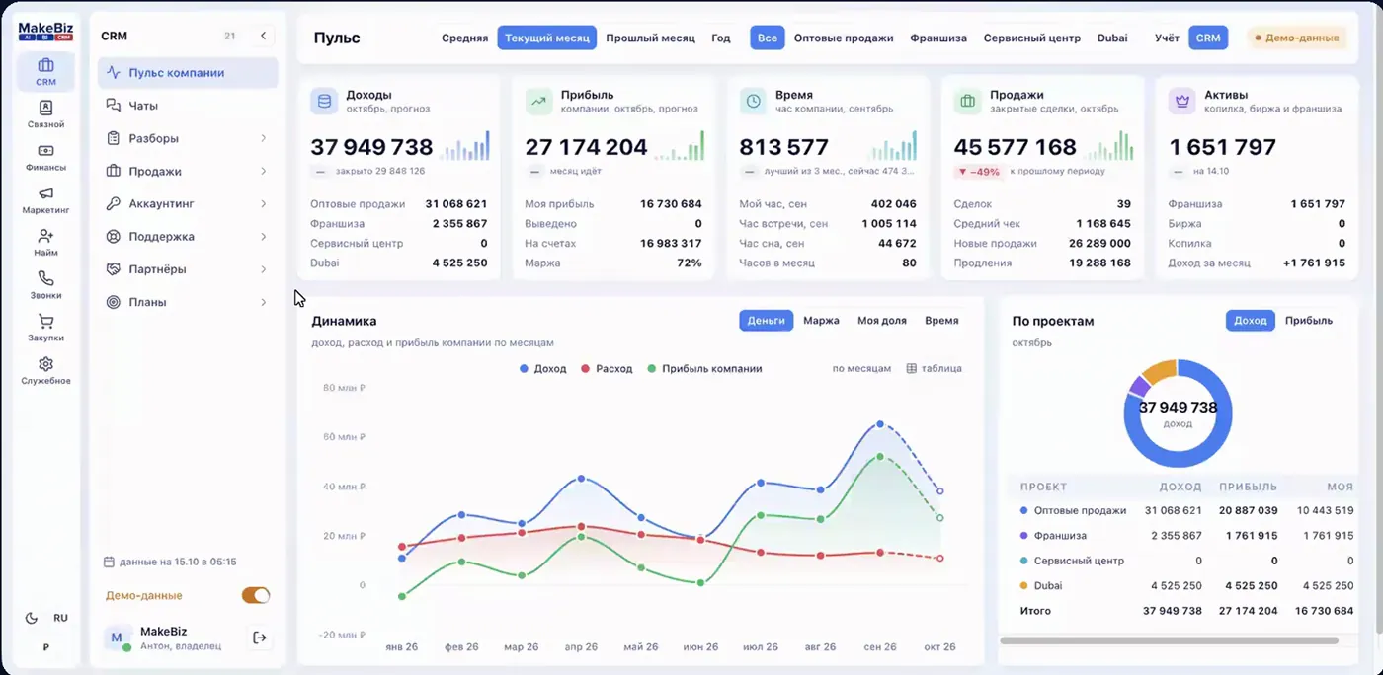Open the RU language selector
1383x675 pixels.
pyautogui.click(x=60, y=618)
